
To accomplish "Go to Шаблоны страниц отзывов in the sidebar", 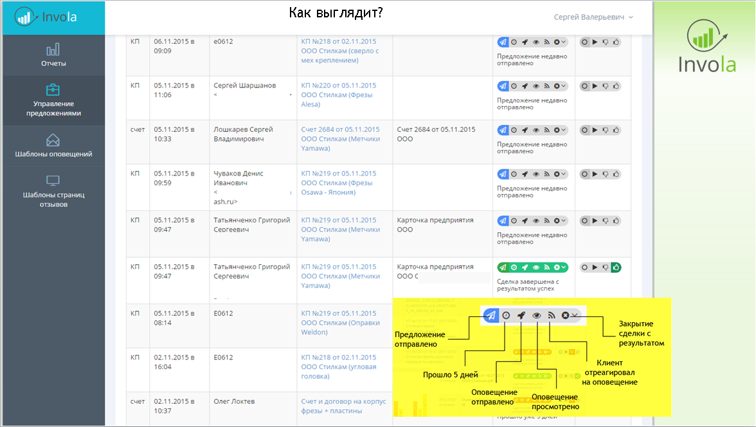I will (53, 192).
